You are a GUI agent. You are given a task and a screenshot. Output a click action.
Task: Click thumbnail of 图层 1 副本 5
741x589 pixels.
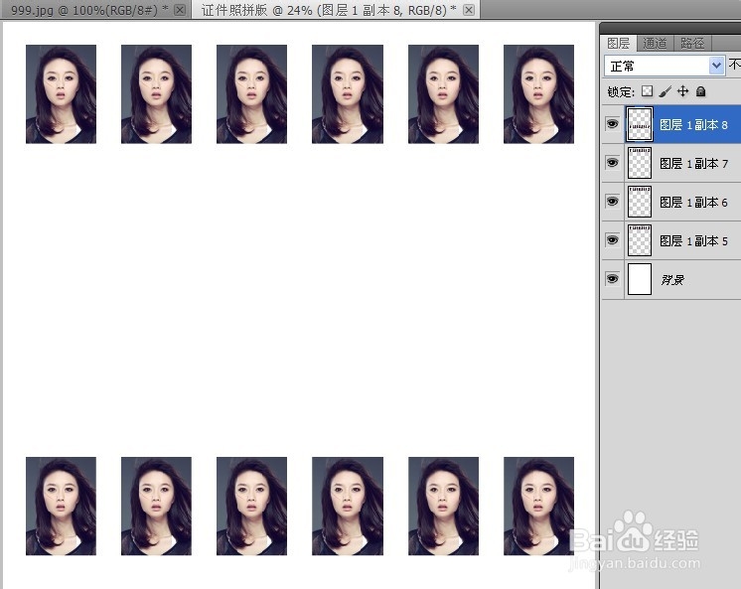[x=640, y=240]
